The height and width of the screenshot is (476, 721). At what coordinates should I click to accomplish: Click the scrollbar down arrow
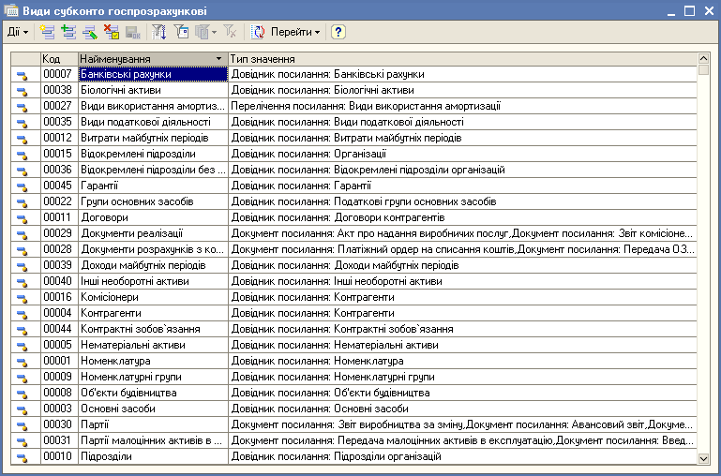pyautogui.click(x=703, y=458)
